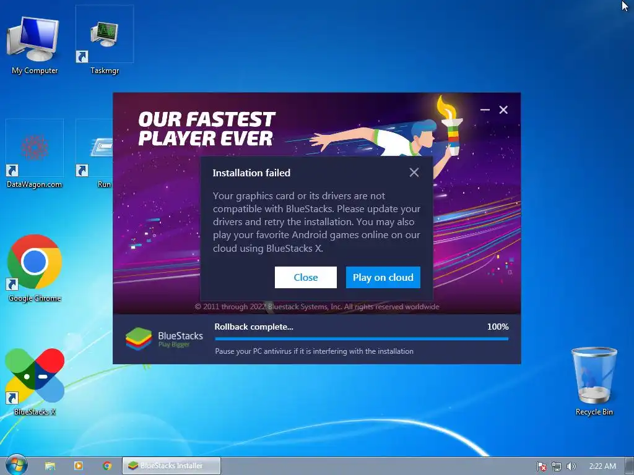Select the Taskmgr desktop shortcut
This screenshot has height=475, width=634.
coord(104,40)
